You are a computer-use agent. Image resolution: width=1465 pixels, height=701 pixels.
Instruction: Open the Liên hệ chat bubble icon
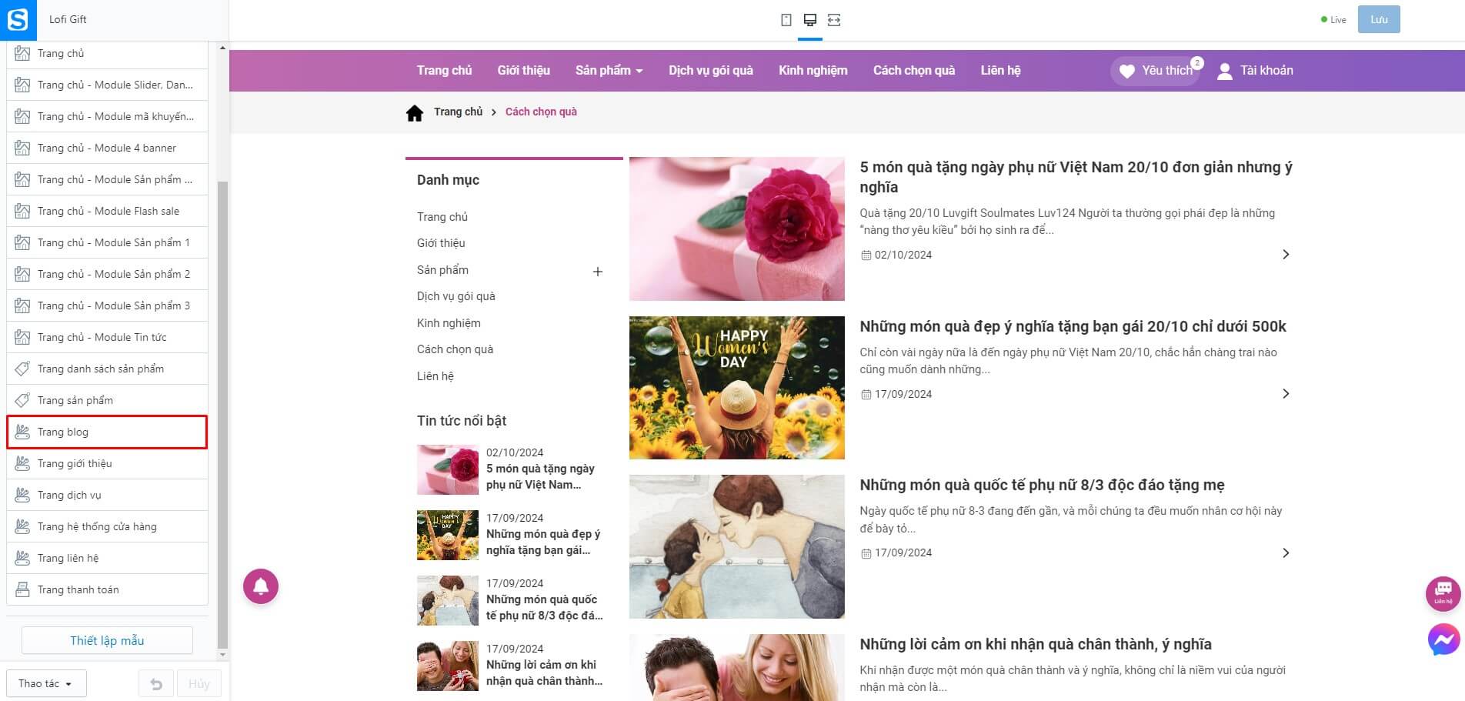click(1443, 593)
